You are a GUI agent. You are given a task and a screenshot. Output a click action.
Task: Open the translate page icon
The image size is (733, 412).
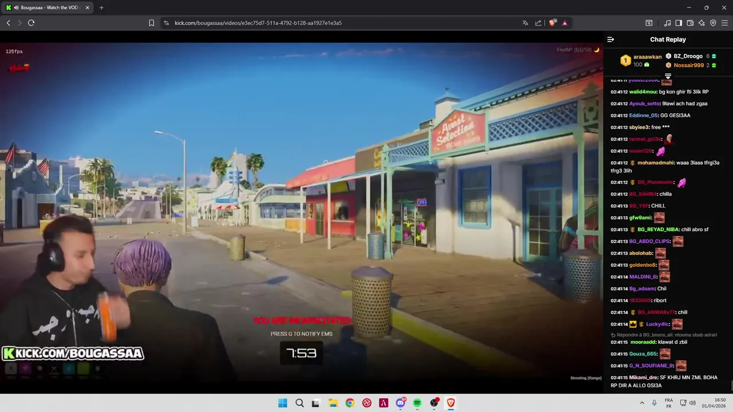pyautogui.click(x=525, y=23)
